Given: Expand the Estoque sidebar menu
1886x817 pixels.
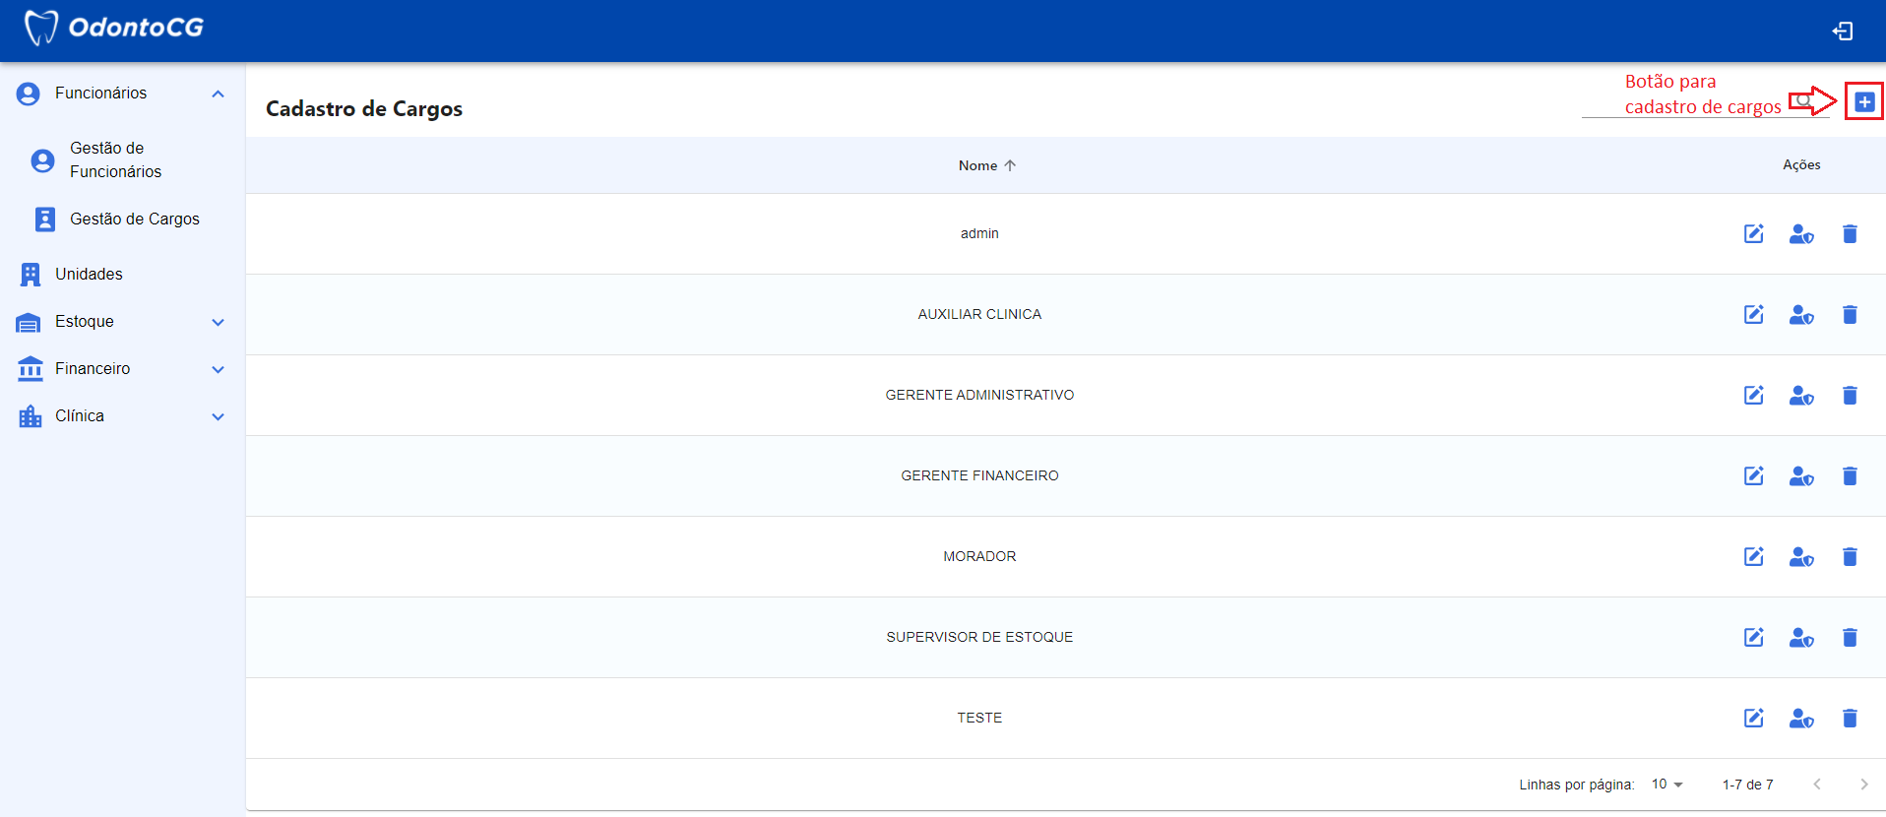Looking at the screenshot, I should pyautogui.click(x=218, y=322).
